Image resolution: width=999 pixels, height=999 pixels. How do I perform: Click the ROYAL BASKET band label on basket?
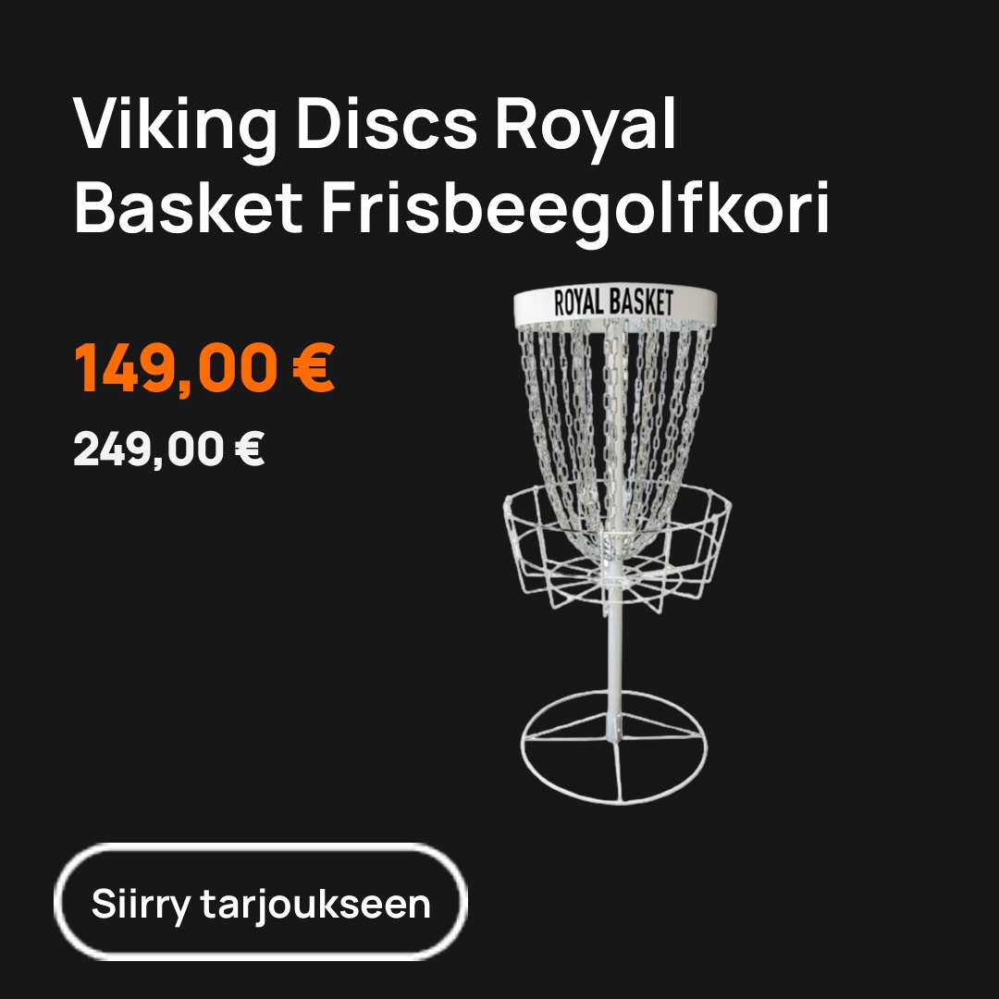[x=614, y=302]
